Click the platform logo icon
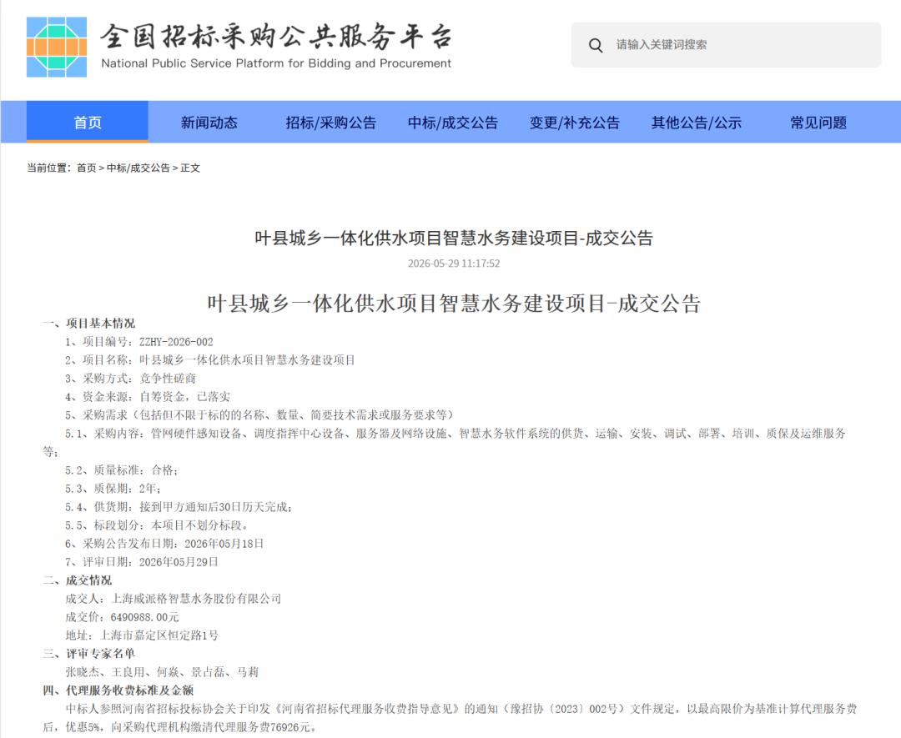901x738 pixels. 57,47
